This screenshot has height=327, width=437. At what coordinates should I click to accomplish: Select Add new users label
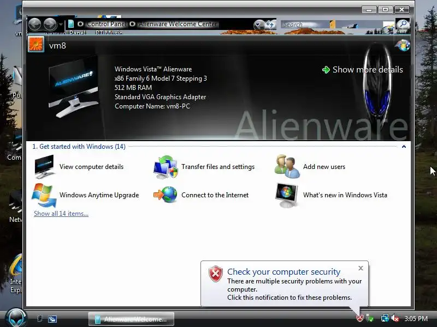pyautogui.click(x=324, y=167)
